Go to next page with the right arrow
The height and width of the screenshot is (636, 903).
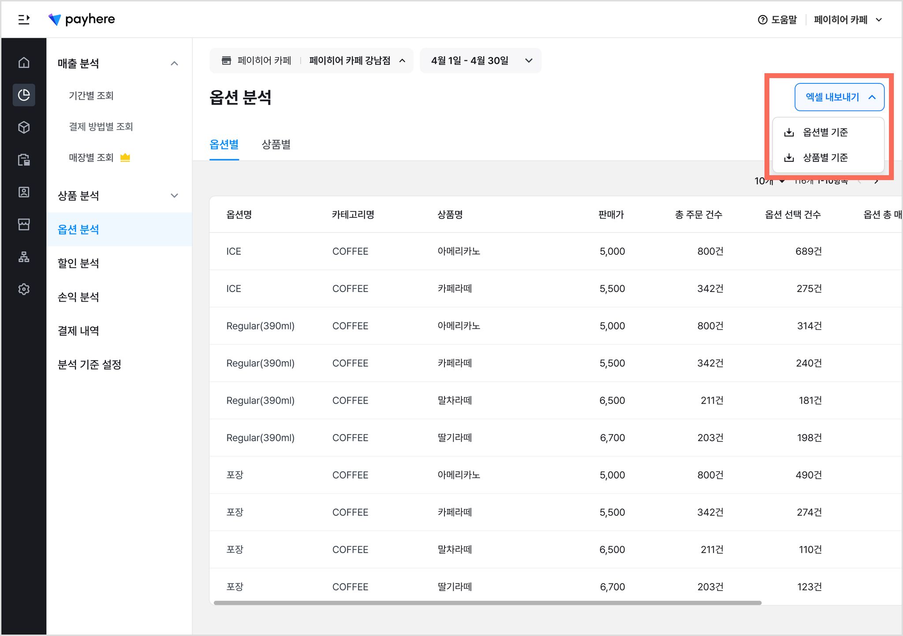pyautogui.click(x=877, y=181)
